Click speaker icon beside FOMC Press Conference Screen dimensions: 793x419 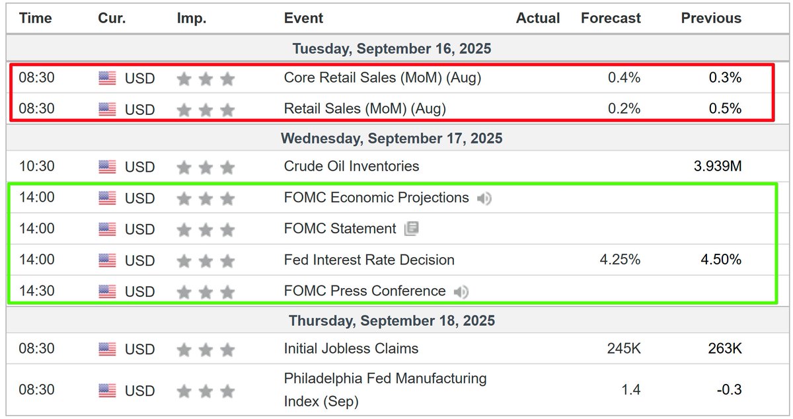click(461, 291)
